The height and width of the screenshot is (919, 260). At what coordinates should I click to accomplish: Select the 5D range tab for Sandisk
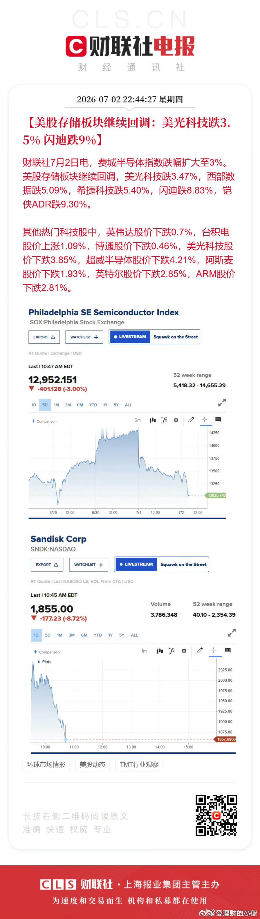(x=48, y=635)
